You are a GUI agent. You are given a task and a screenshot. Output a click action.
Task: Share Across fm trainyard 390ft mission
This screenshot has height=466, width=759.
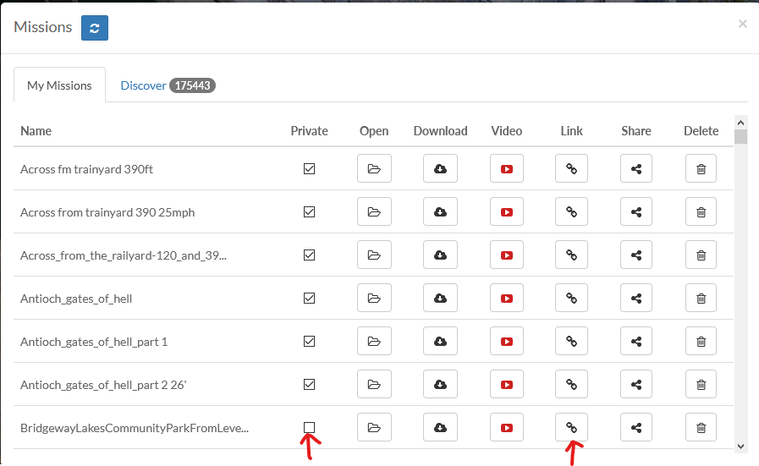point(636,168)
